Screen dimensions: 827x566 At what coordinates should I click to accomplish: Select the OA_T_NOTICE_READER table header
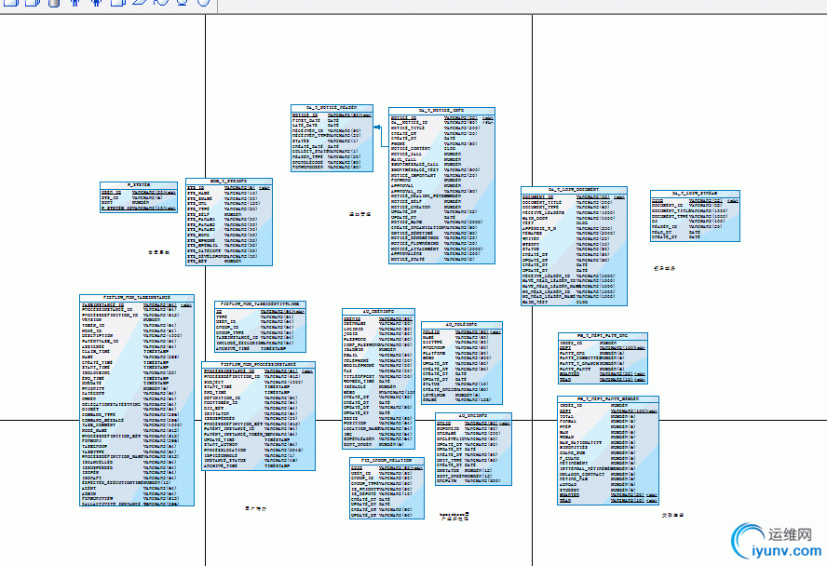(x=332, y=108)
